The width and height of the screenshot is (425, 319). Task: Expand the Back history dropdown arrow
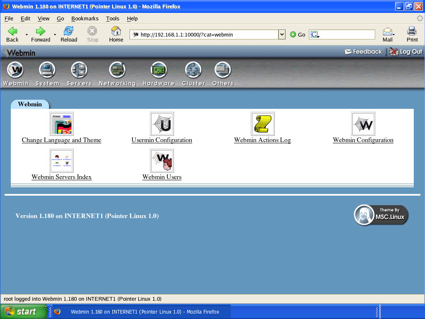(27, 35)
